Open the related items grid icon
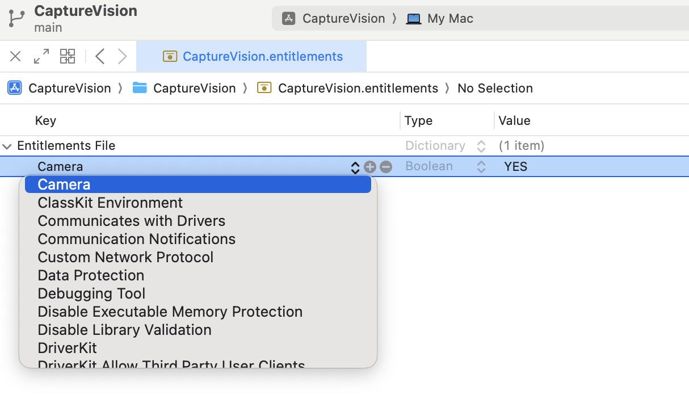Screen dimensions: 689x403 (68, 56)
